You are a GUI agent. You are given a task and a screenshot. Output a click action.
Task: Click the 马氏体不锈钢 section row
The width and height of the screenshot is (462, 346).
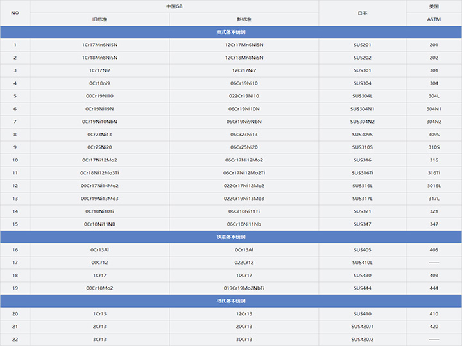coord(231,301)
